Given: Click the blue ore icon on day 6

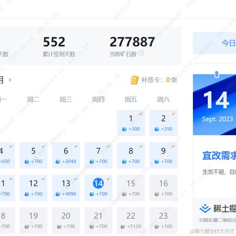Looking at the screenshot, I should click(x=58, y=162).
